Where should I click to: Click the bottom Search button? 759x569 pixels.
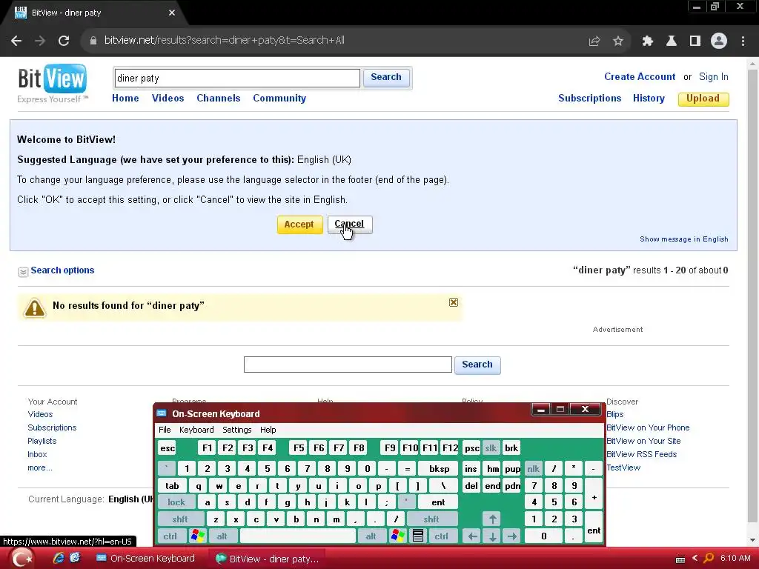coord(477,365)
